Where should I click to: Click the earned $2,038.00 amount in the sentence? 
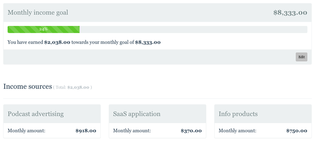click(57, 42)
